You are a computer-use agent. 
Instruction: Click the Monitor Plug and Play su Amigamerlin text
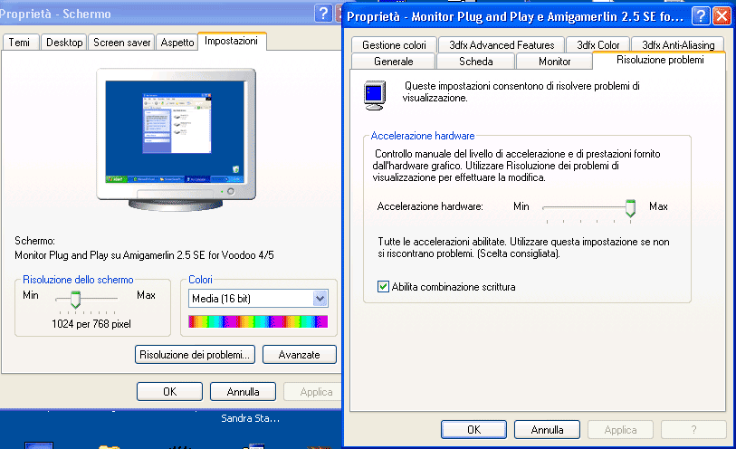(144, 255)
